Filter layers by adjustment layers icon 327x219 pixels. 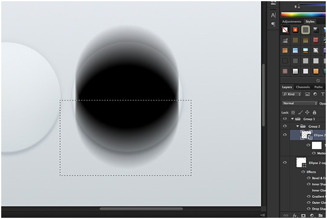(x=315, y=94)
